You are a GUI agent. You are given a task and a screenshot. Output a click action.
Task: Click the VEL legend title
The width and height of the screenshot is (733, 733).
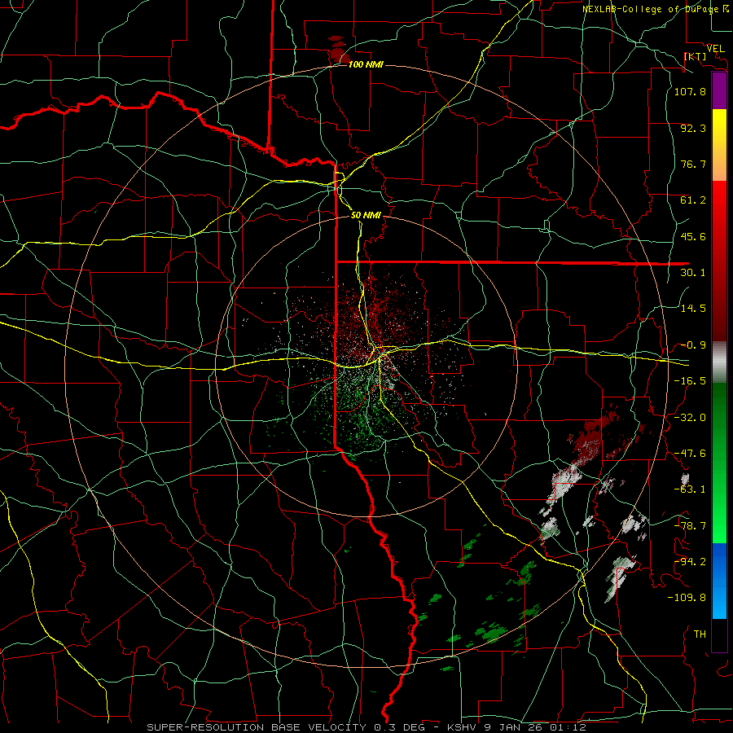(715, 49)
